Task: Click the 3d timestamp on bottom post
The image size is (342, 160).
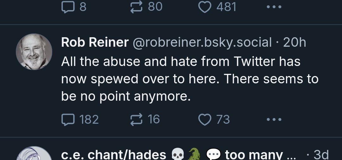Action: tap(321, 155)
